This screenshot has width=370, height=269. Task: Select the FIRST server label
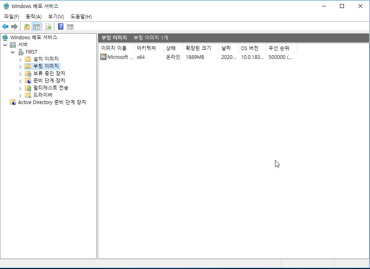(31, 52)
